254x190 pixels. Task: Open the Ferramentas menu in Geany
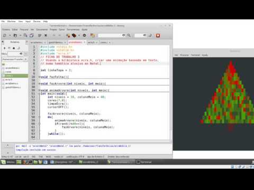(73, 30)
